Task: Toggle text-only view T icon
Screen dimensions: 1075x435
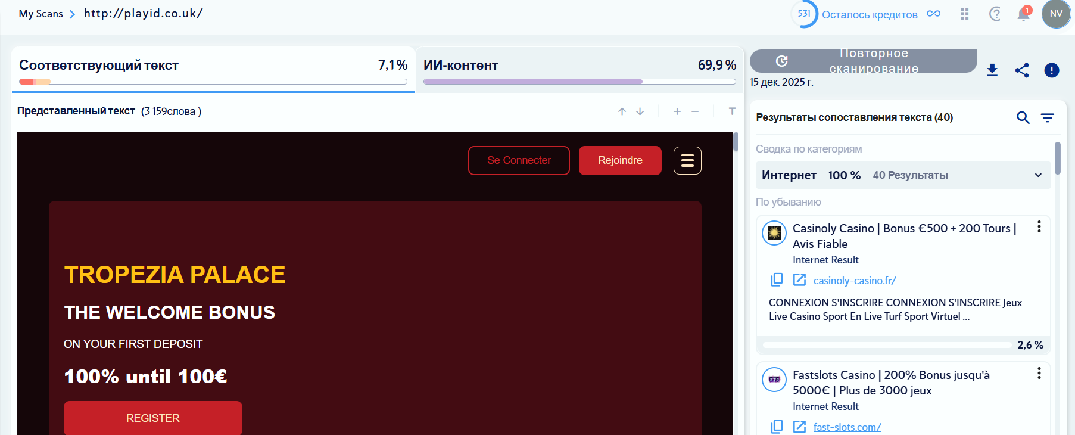Action: (x=732, y=111)
